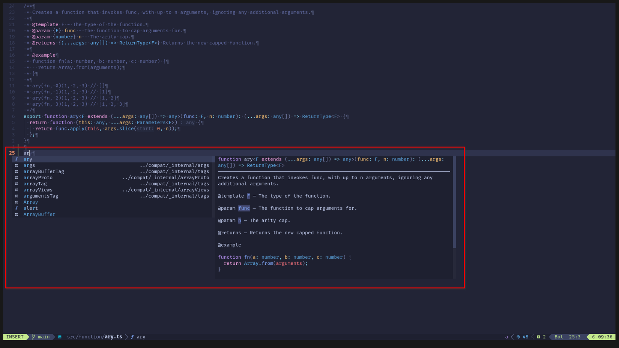Click the eye icon beside 48 in statusline
The height and width of the screenshot is (348, 619).
[x=518, y=337]
